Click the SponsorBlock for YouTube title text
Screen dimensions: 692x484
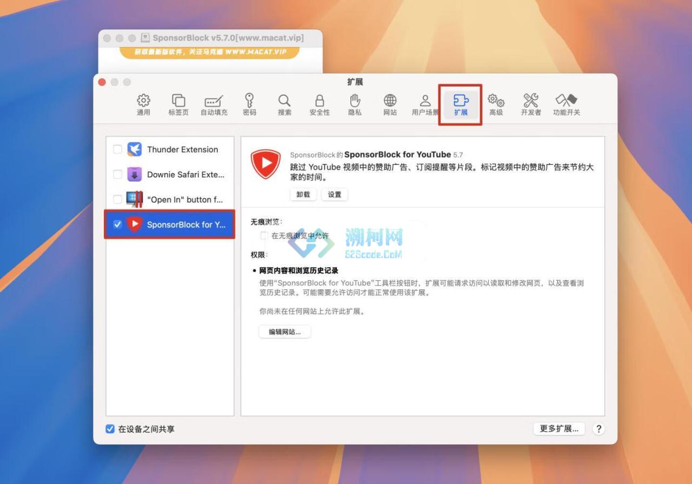coord(397,155)
